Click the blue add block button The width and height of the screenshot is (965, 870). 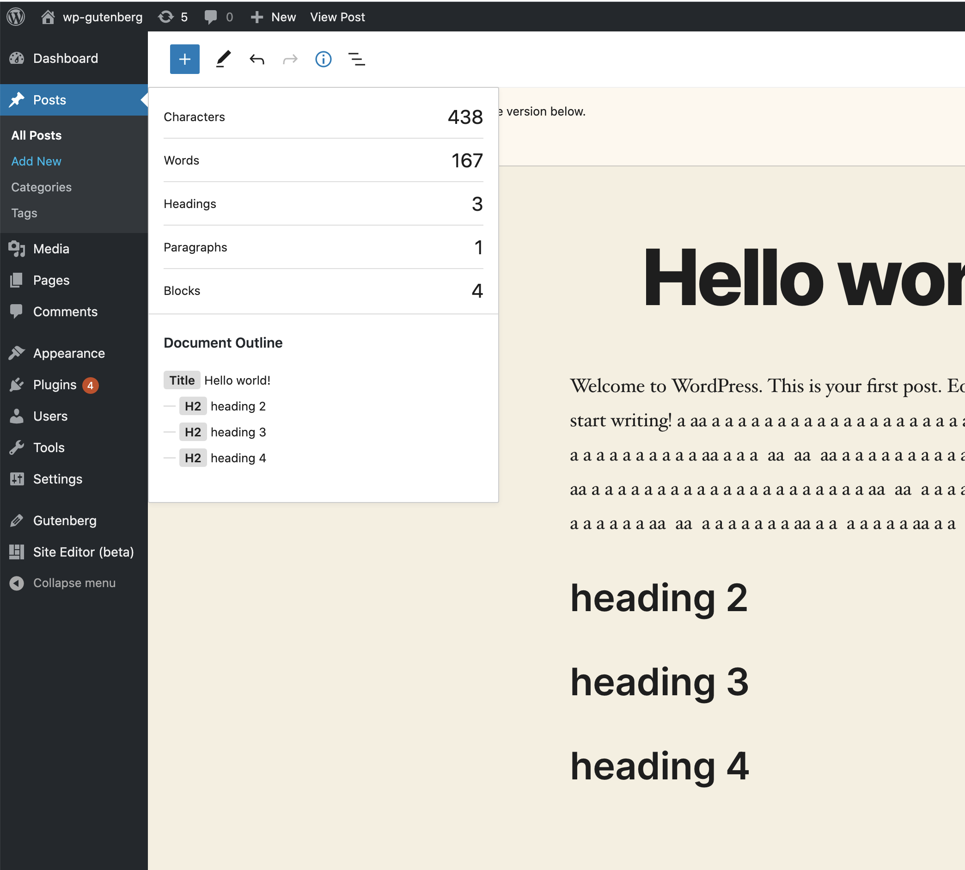184,59
